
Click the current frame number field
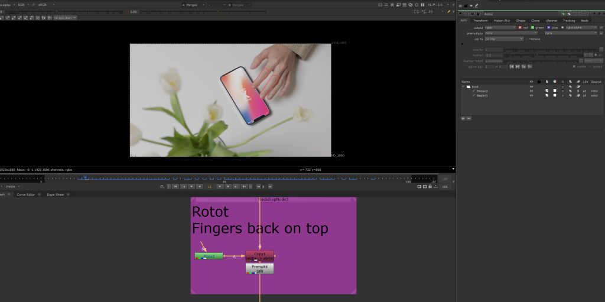click(x=210, y=187)
